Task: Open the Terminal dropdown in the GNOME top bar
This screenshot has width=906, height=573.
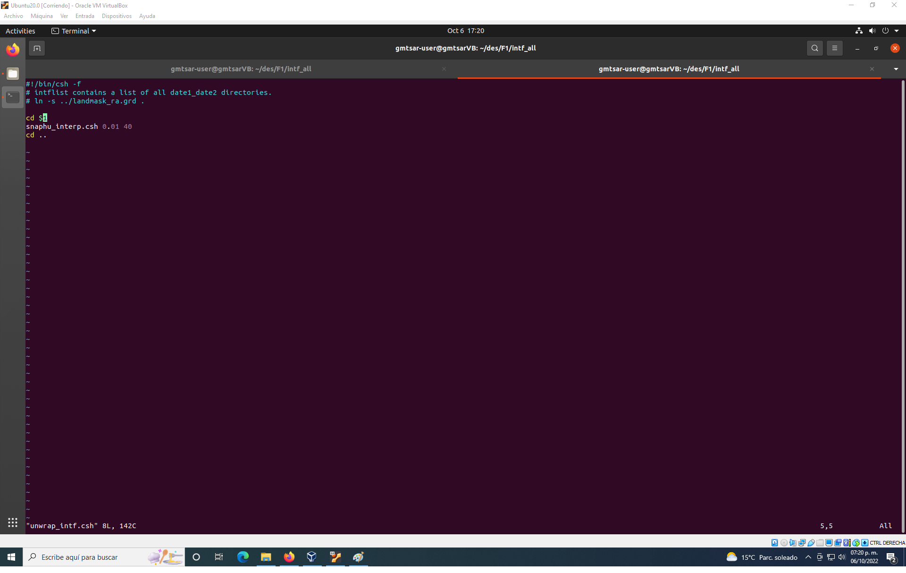Action: (x=74, y=31)
